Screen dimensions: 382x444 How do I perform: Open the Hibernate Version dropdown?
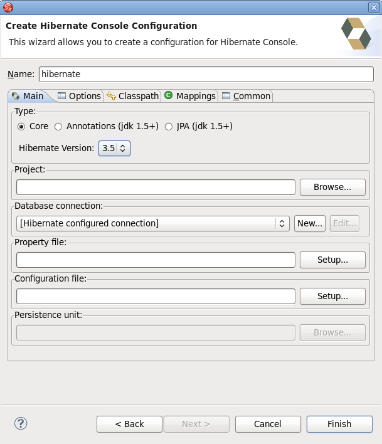(115, 149)
